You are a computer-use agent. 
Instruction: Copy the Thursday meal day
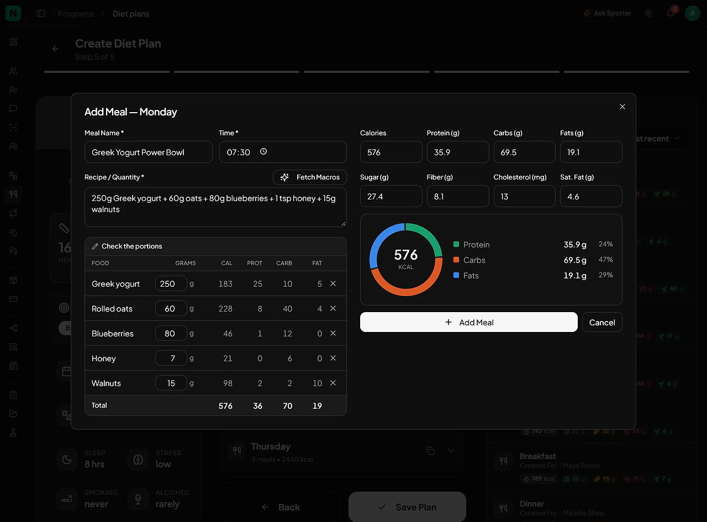click(x=430, y=451)
